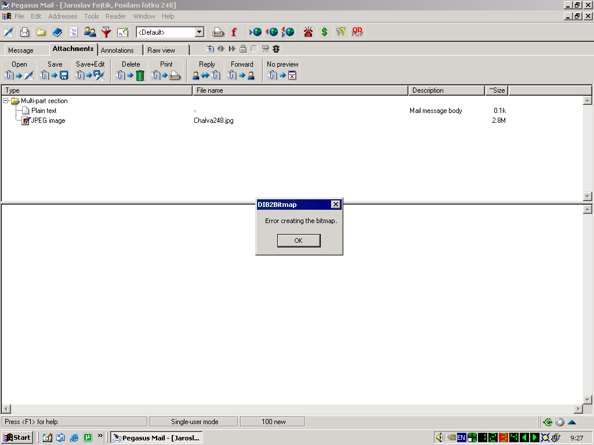The image size is (594, 445).
Task: Compose a new message with pen icon
Action: [9, 32]
